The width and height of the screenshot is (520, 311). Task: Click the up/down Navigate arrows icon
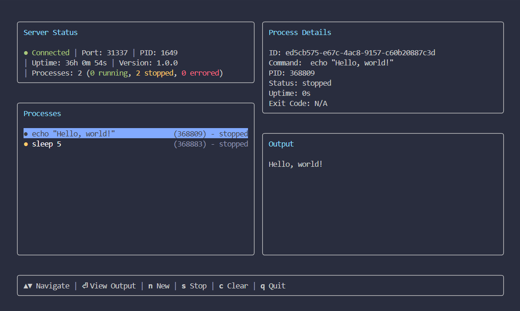click(27, 286)
